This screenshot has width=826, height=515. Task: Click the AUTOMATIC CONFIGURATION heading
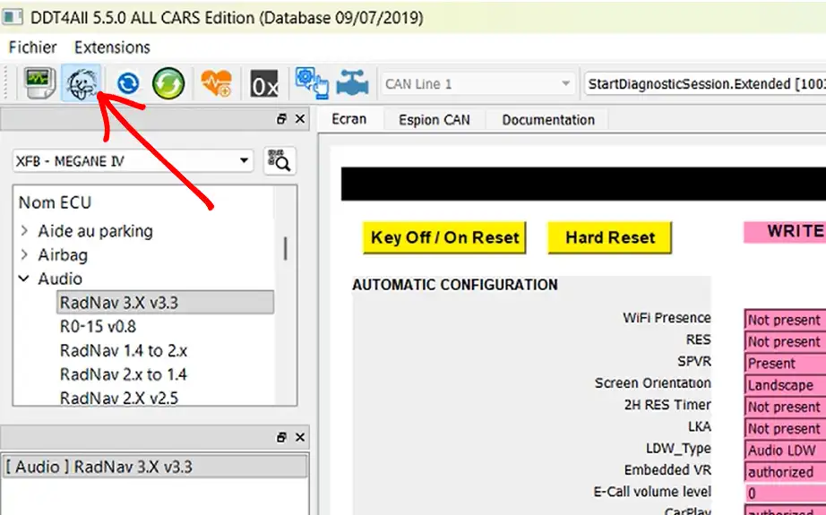(x=454, y=285)
